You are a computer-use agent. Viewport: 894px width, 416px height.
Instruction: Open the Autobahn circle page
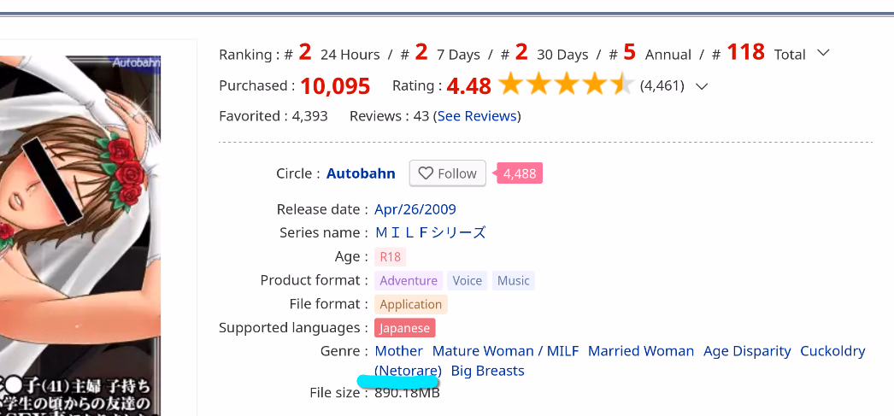(x=361, y=173)
